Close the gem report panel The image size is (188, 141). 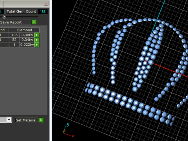[46, 4]
